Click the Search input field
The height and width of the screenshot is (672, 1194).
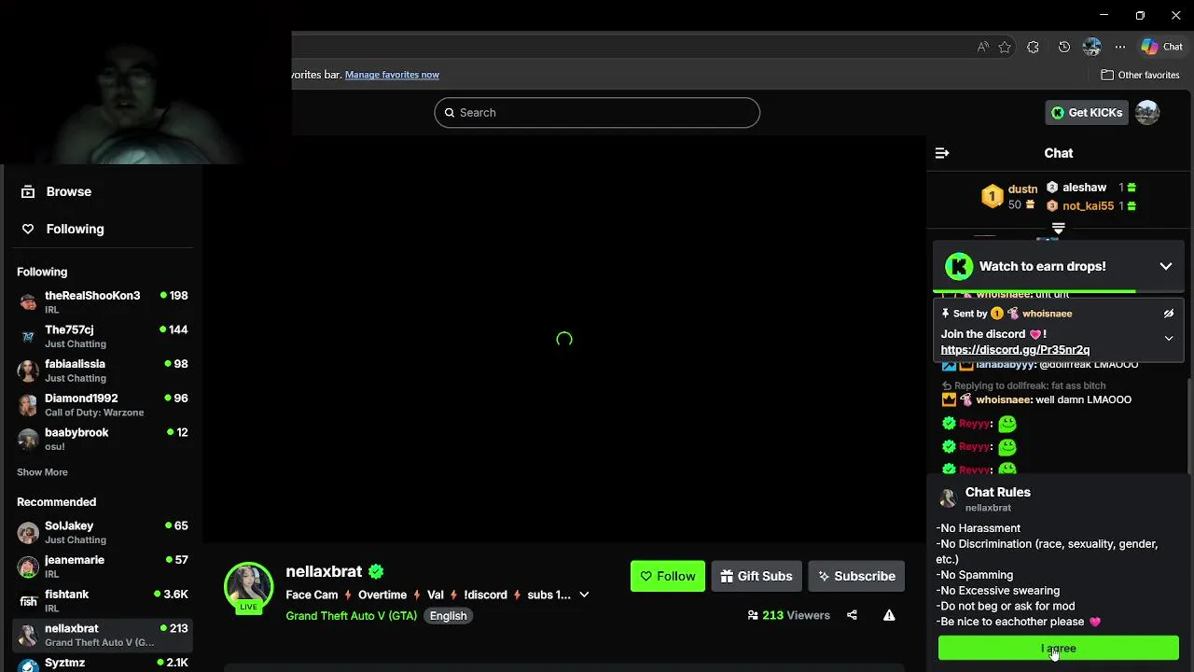597,112
